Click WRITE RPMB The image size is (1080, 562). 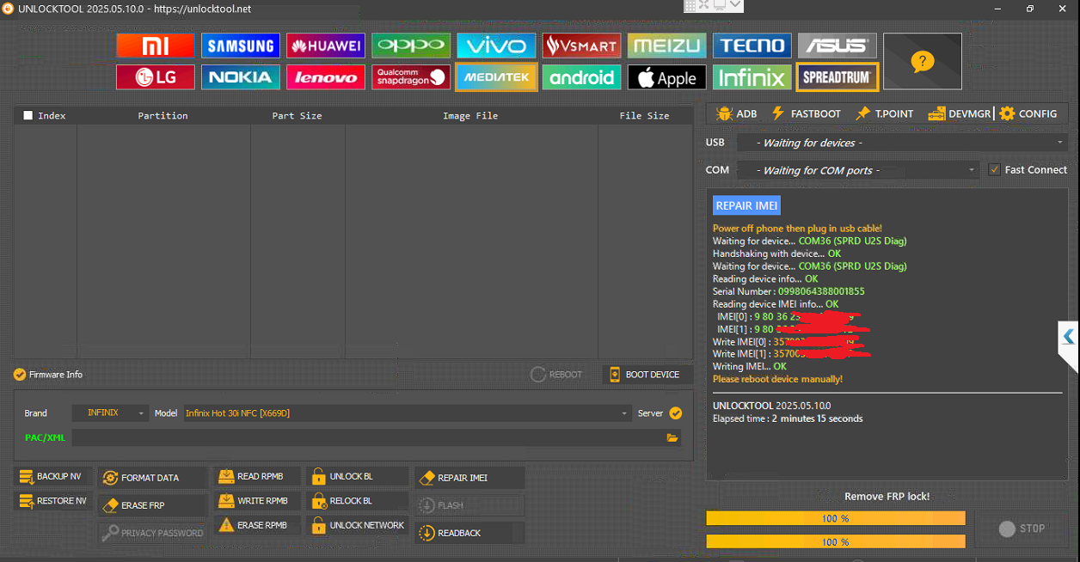(257, 501)
